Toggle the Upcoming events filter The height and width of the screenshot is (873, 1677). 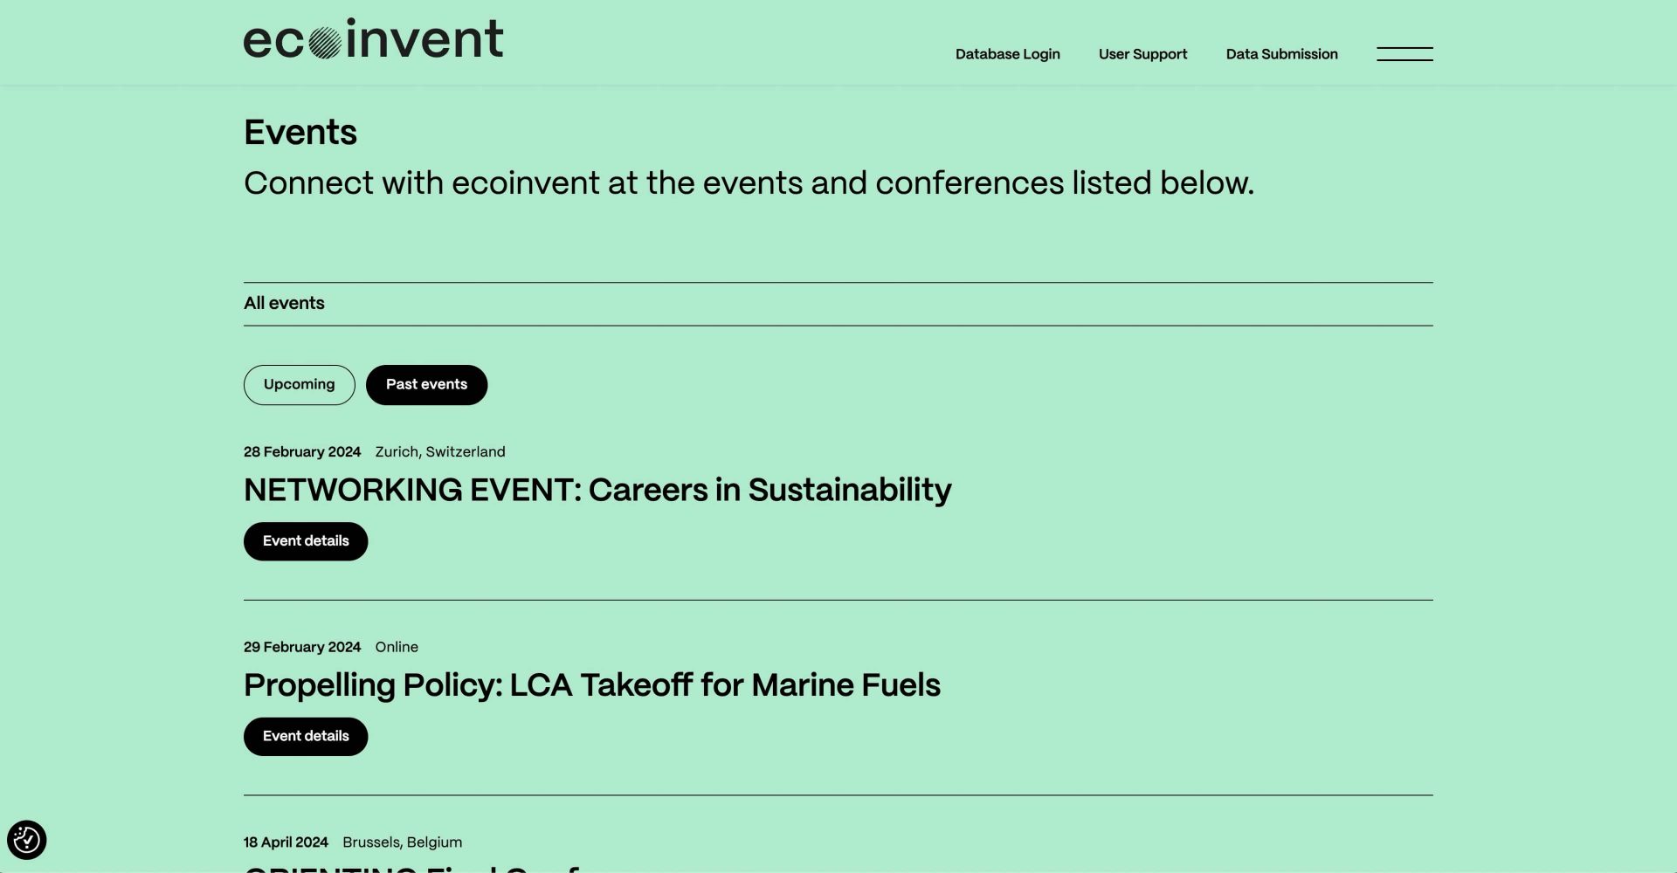coord(299,385)
